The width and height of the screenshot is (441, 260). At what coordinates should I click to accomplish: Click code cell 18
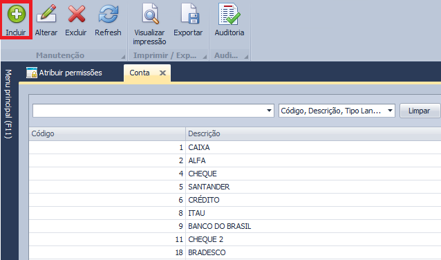tap(107, 252)
